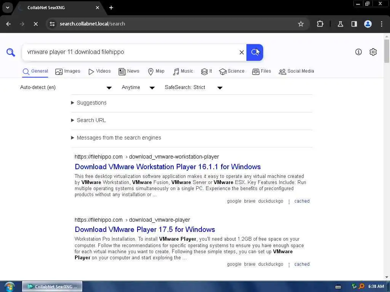Go forward in browser history
The width and height of the screenshot is (390, 292).
click(x=22, y=24)
